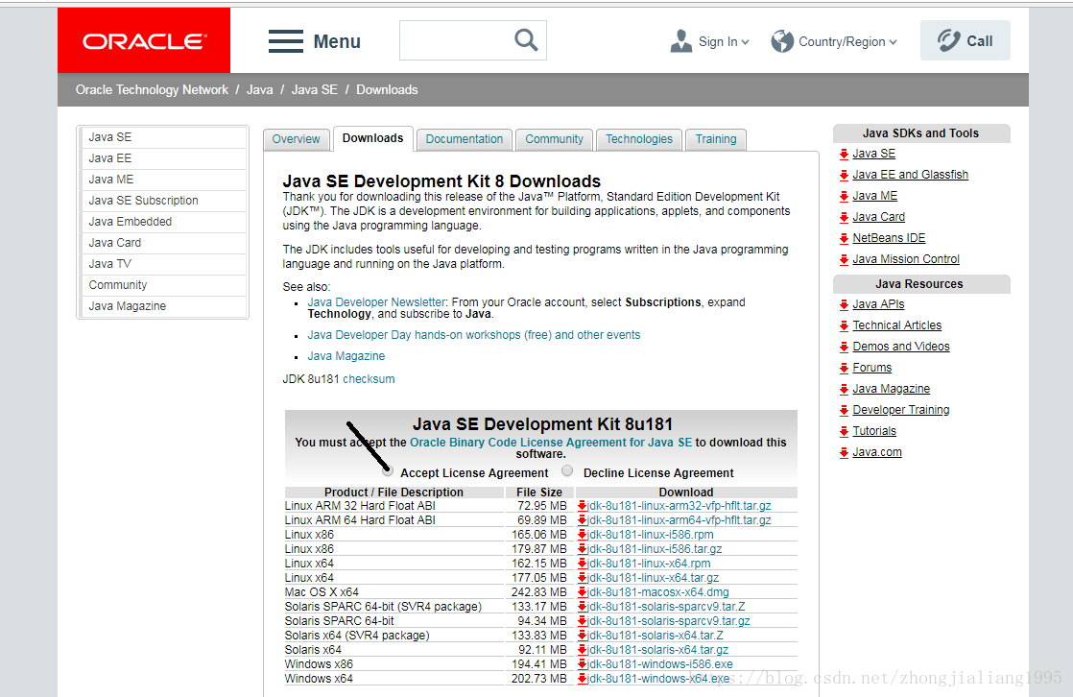1073x697 pixels.
Task: Click in the search input field
Action: click(456, 40)
